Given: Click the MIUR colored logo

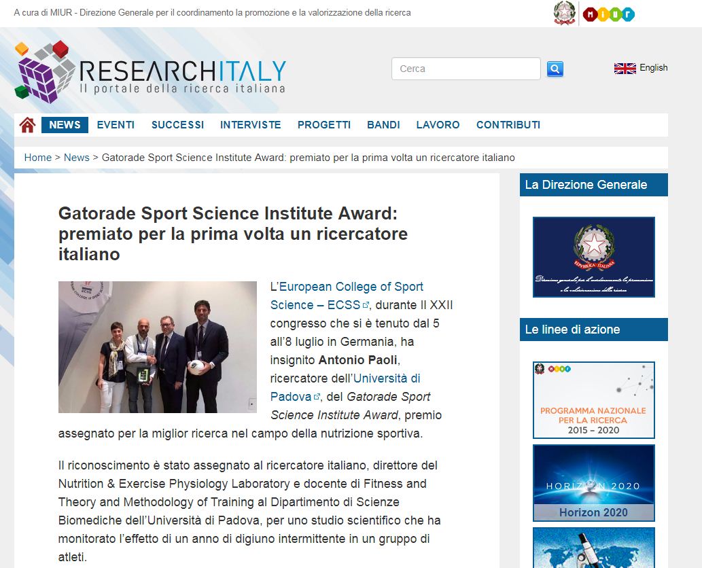Looking at the screenshot, I should pos(608,14).
